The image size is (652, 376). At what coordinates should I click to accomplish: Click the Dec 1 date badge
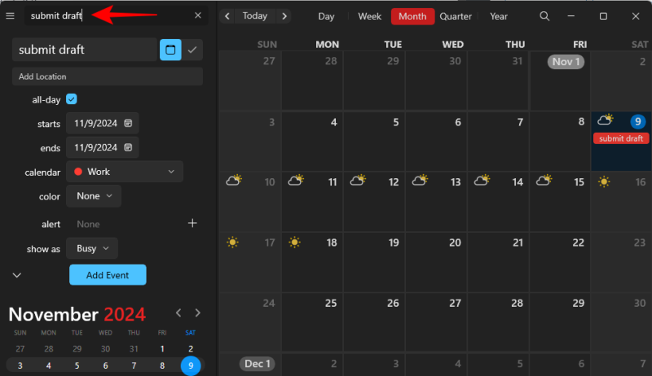pos(257,364)
